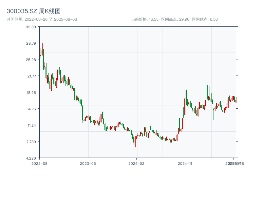Select the 时间范围 date range text

tap(42, 19)
